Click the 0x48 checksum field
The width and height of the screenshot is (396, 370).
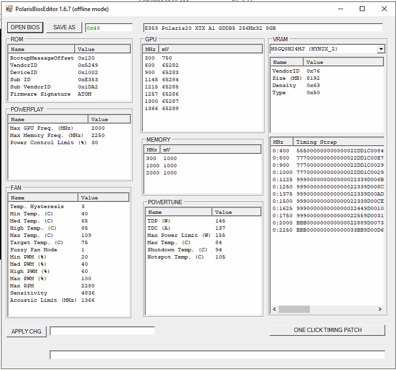click(108, 28)
